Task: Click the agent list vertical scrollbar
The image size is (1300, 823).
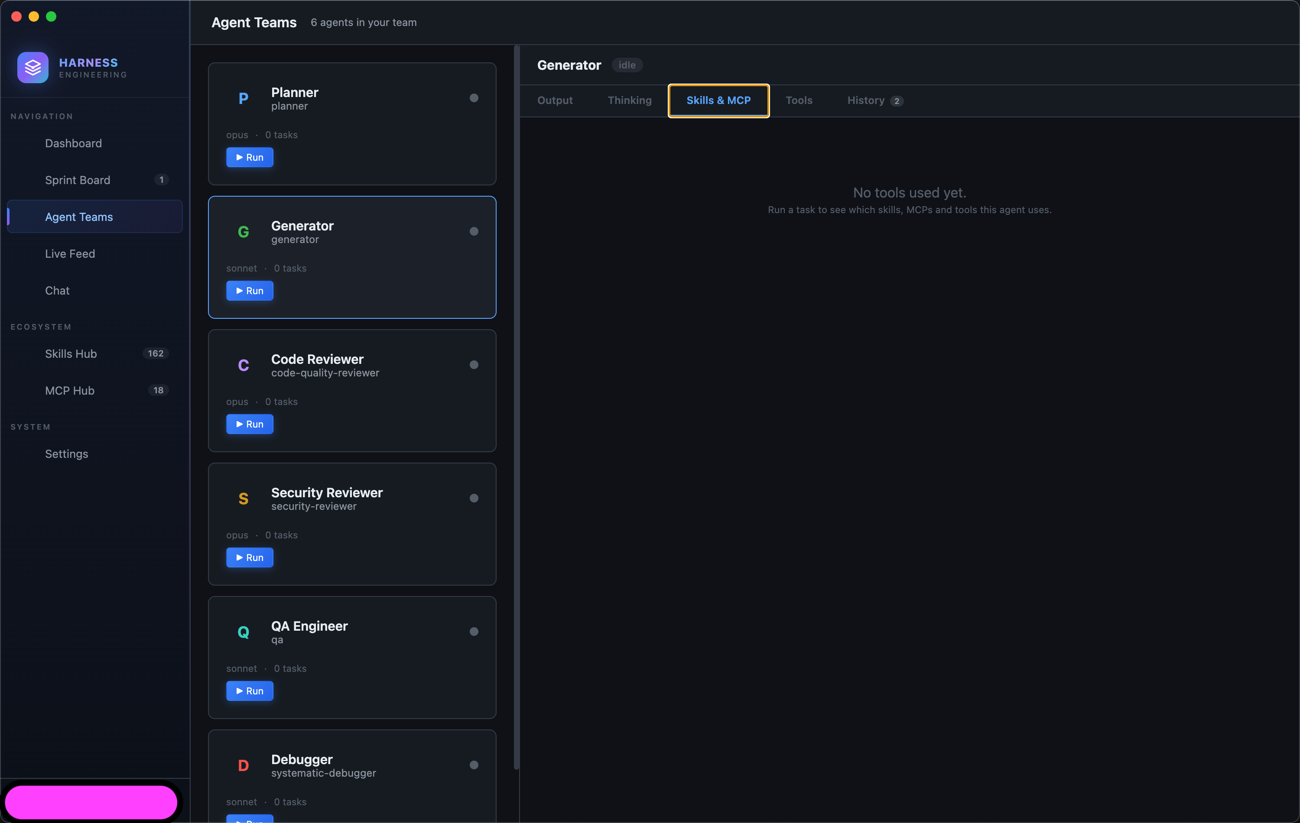Action: [x=517, y=408]
